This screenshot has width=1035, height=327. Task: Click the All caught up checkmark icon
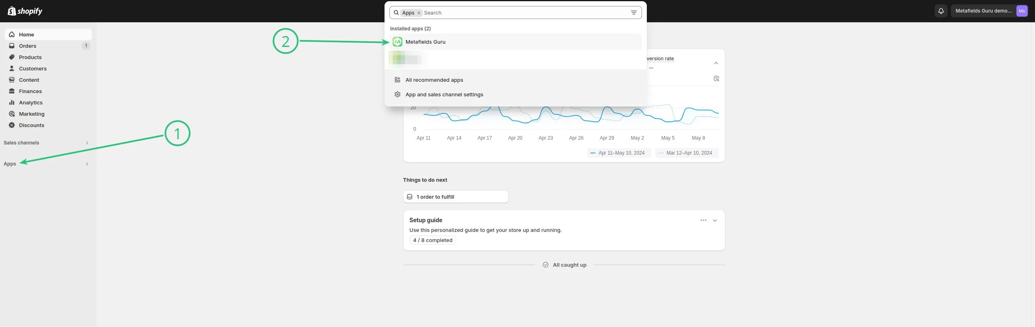point(546,265)
